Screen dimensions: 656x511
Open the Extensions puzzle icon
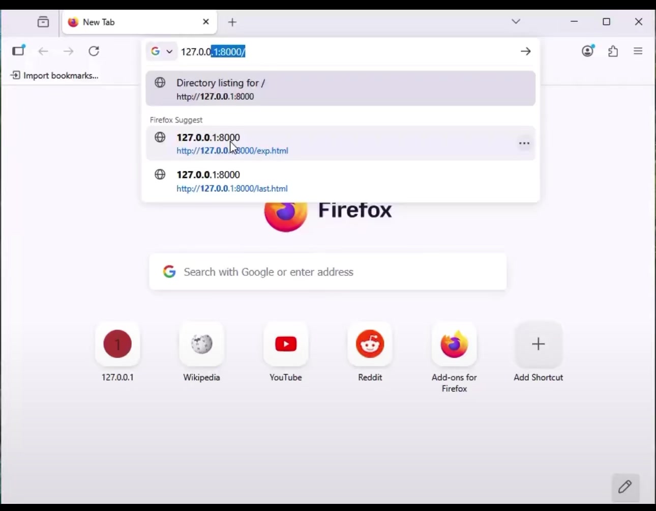(613, 51)
